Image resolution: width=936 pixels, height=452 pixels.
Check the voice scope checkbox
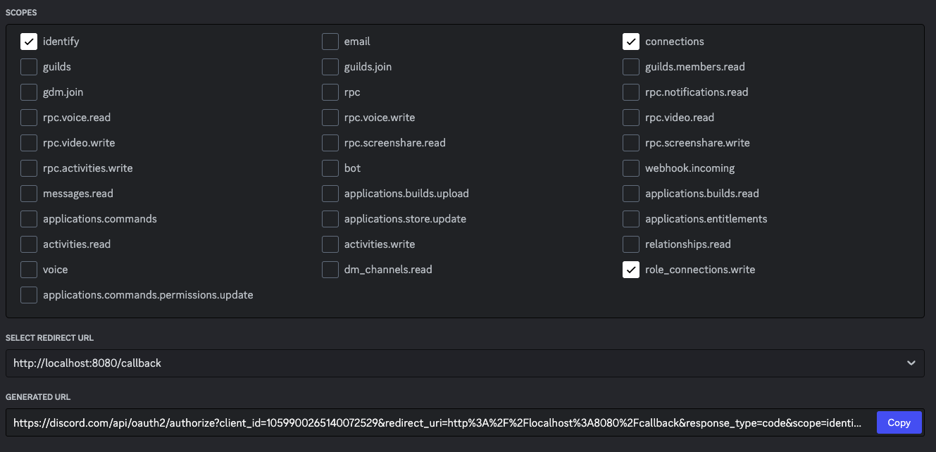point(29,270)
